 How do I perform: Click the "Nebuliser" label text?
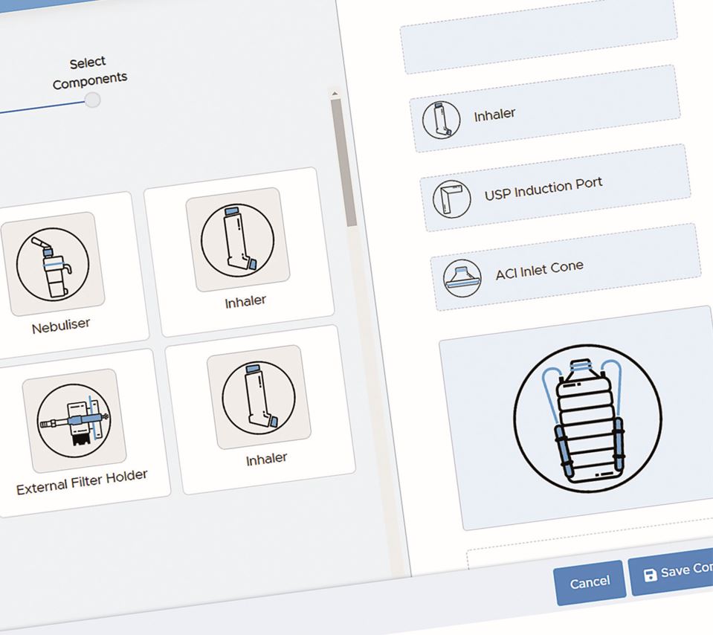pyautogui.click(x=61, y=326)
